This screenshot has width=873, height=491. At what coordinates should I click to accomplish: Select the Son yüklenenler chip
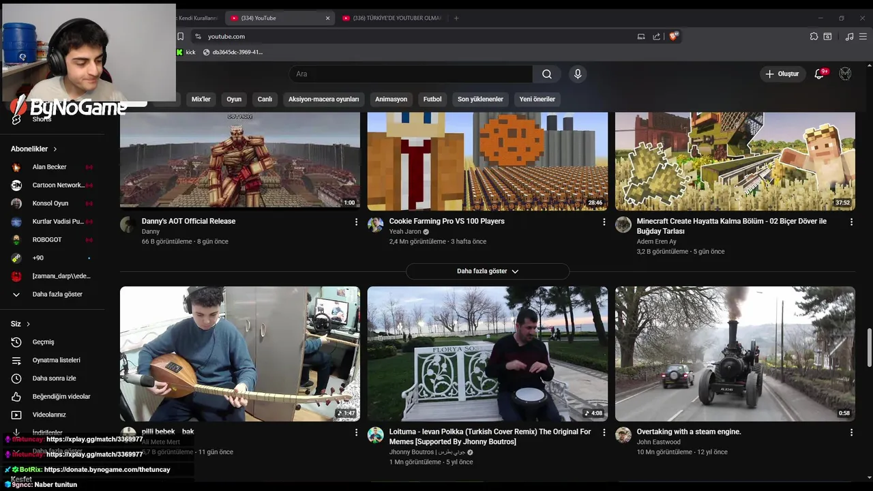click(x=480, y=99)
